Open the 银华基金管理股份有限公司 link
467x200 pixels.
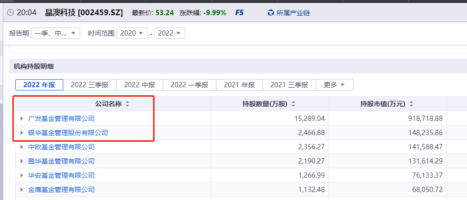coord(68,133)
